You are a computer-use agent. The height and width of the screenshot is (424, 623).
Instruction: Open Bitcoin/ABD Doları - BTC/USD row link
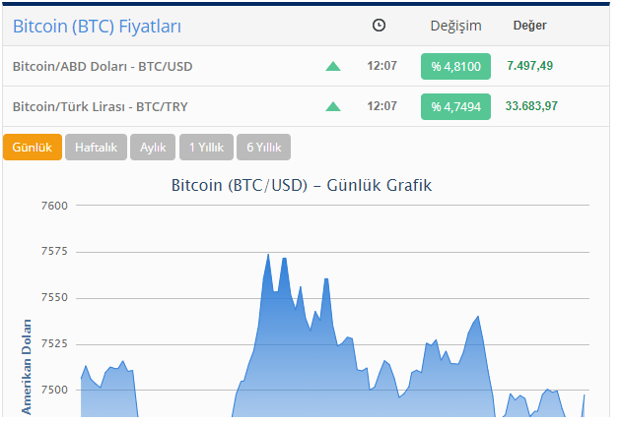point(103,66)
